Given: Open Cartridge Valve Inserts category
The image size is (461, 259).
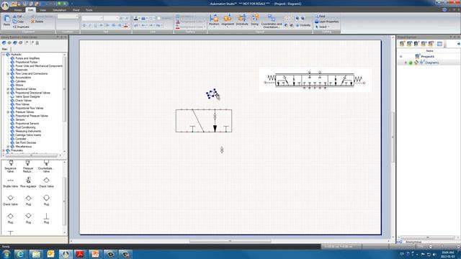Looking at the screenshot, I should [28, 135].
